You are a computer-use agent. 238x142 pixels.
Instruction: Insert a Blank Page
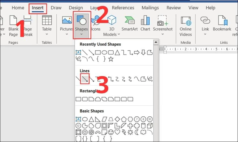point(13,26)
